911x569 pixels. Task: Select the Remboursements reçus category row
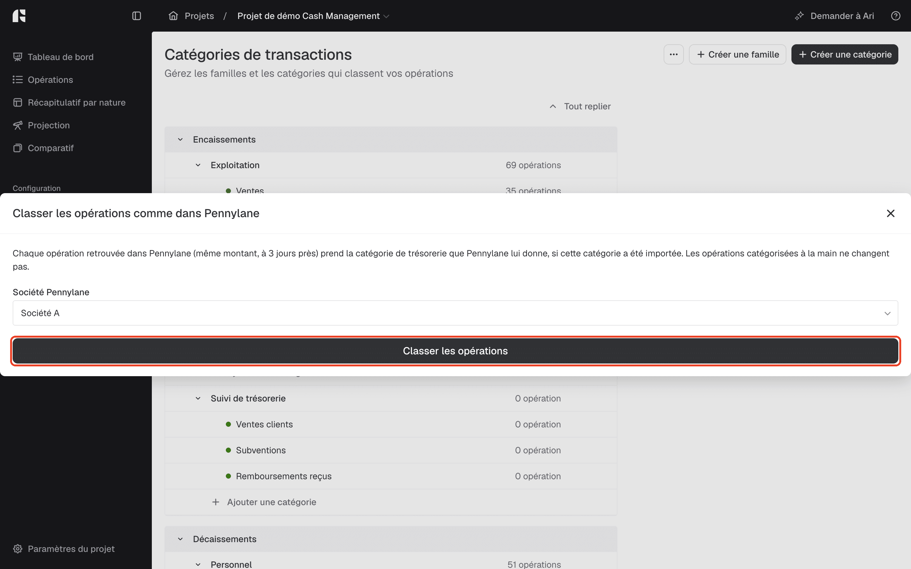tap(391, 476)
